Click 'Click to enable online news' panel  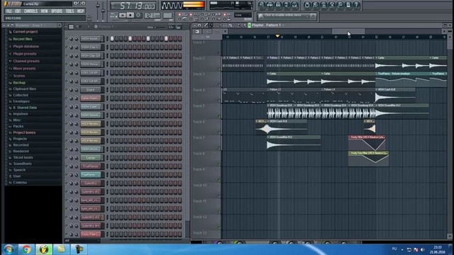tap(287, 16)
